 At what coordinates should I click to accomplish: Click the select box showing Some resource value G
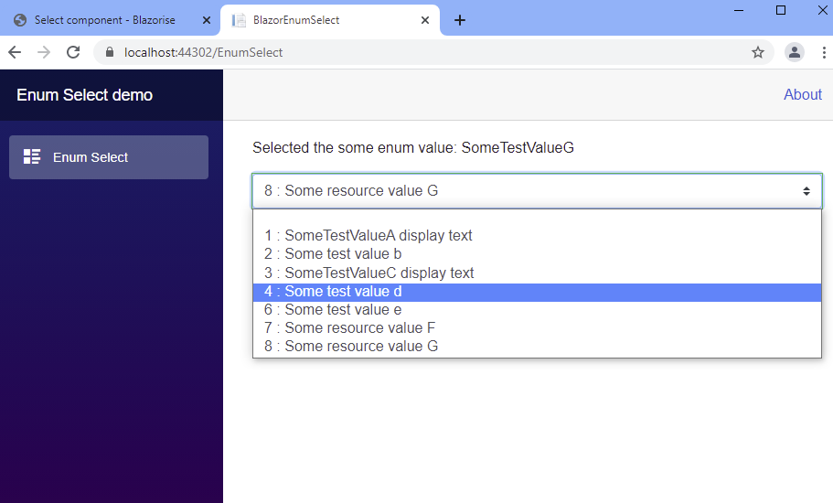pyautogui.click(x=537, y=191)
